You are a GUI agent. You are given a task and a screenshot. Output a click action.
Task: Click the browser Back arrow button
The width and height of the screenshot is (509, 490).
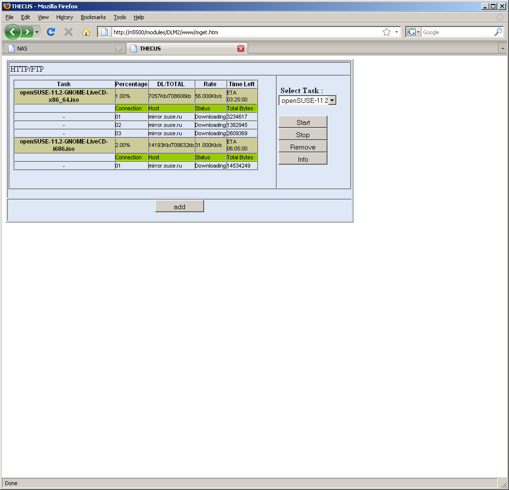(x=12, y=32)
